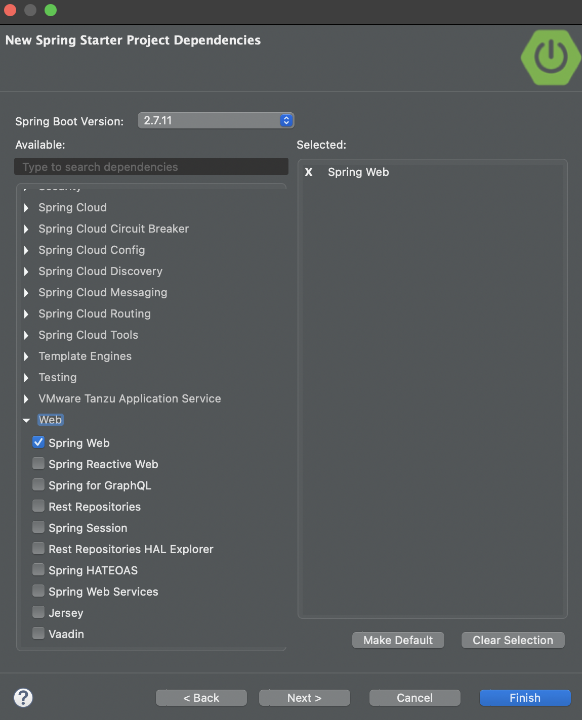Click the Jersey label text

tap(66, 613)
